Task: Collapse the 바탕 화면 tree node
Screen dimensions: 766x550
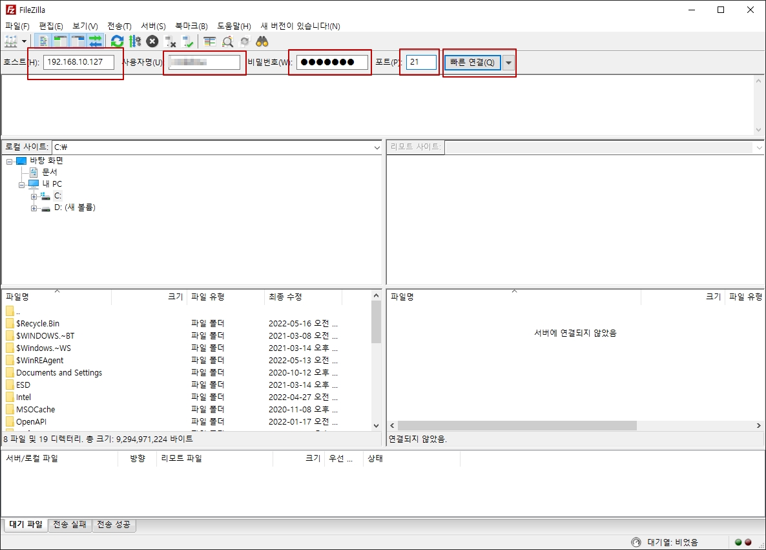Action: coord(9,162)
